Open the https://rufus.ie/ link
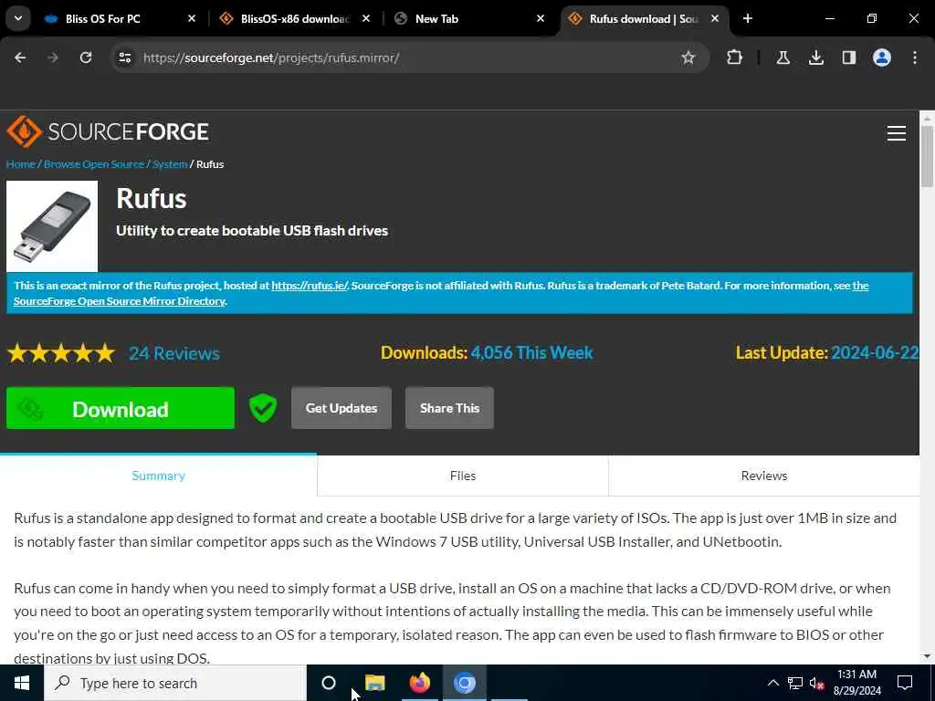Viewport: 935px width, 701px height. point(309,286)
